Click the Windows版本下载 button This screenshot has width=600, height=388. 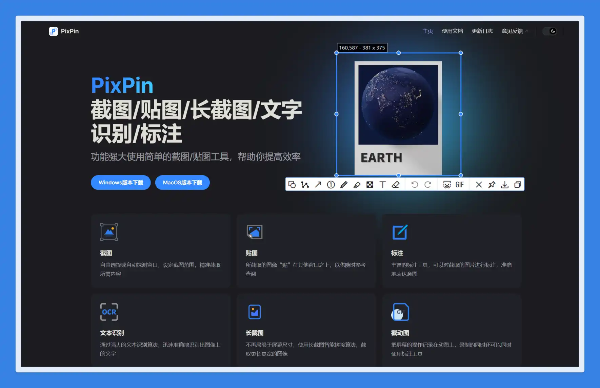[121, 183]
